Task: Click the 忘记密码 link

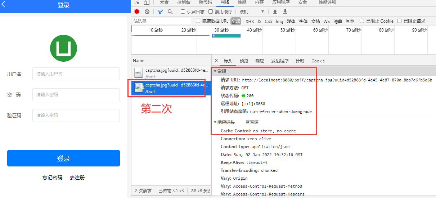Action: (x=52, y=178)
